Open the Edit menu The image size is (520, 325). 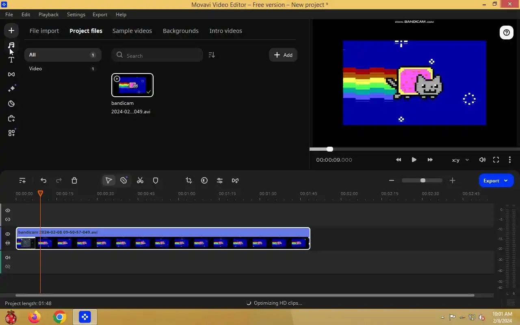26,14
